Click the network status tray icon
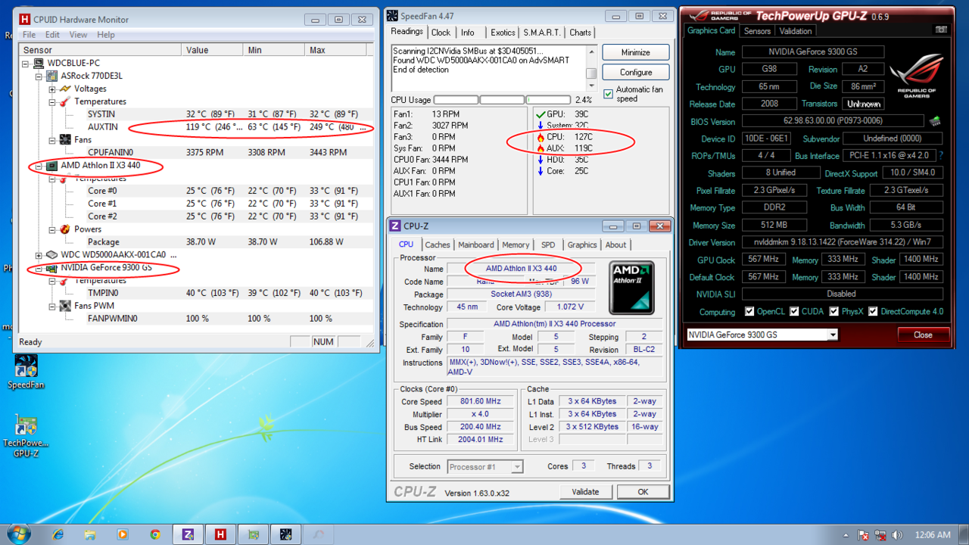Screen dimensions: 969x545 coord(880,535)
